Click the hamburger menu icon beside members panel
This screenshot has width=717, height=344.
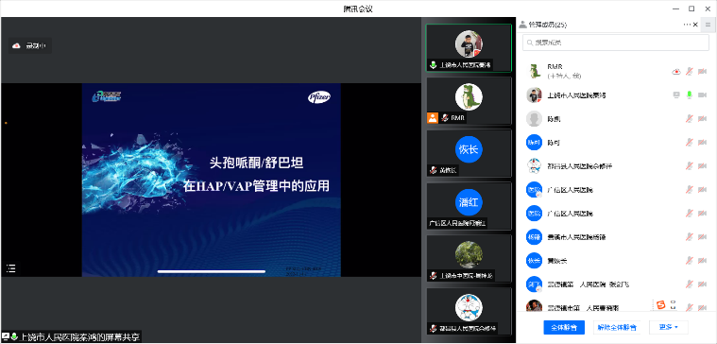click(x=708, y=26)
